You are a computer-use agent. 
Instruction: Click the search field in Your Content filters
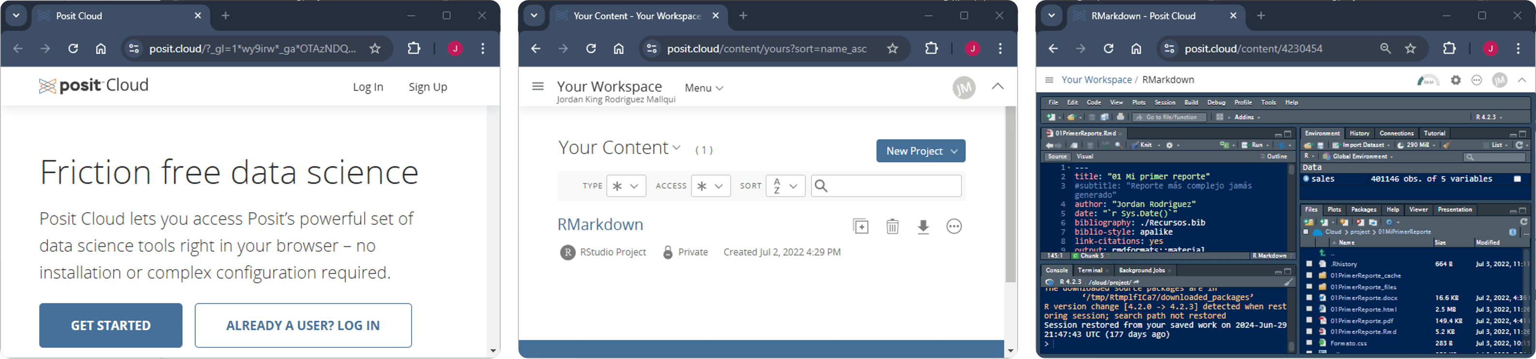click(886, 186)
